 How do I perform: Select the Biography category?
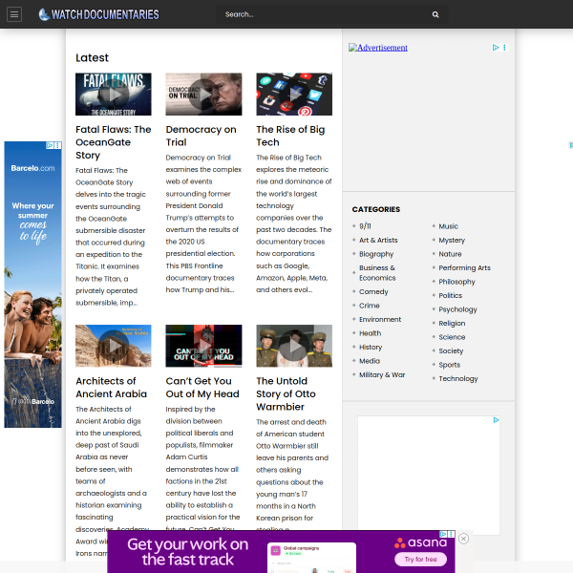(x=376, y=254)
